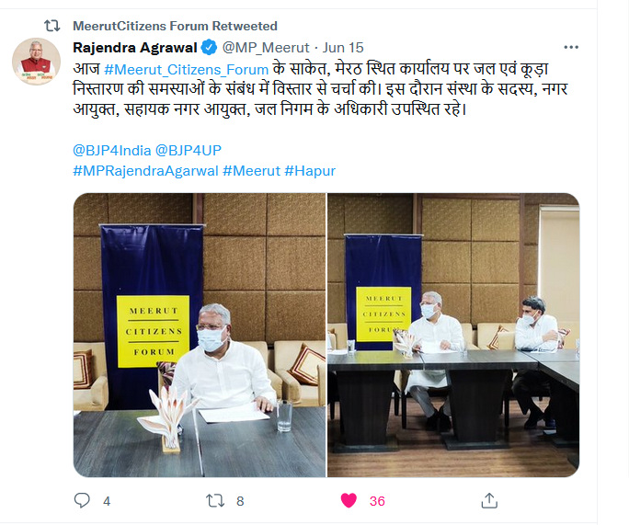The image size is (629, 525).
Task: Click the #Meerut_Citizens_Forum hashtag
Action: (x=186, y=69)
